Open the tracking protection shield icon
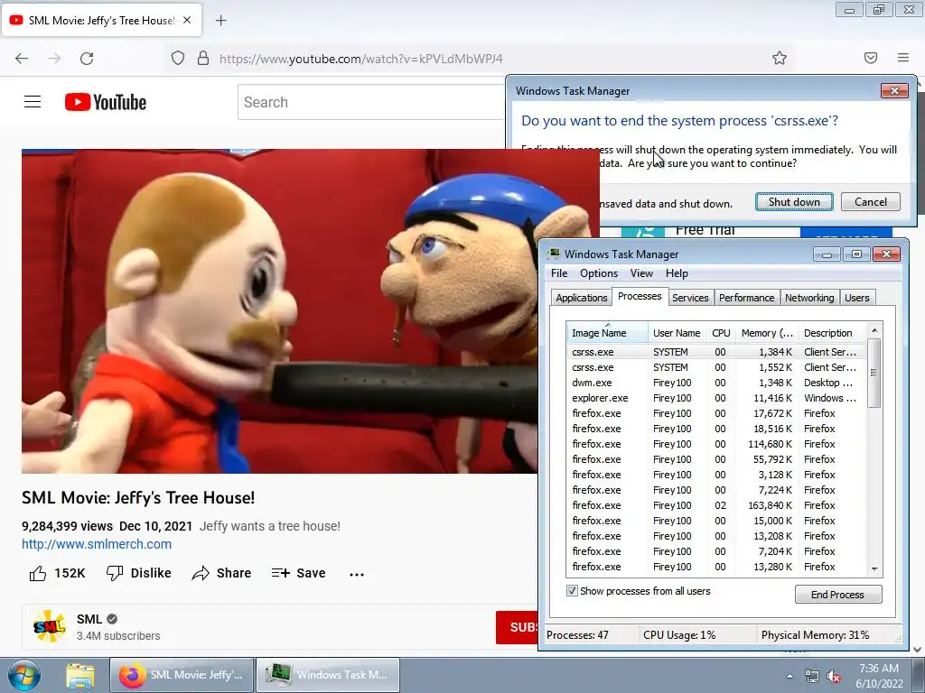 click(x=178, y=59)
